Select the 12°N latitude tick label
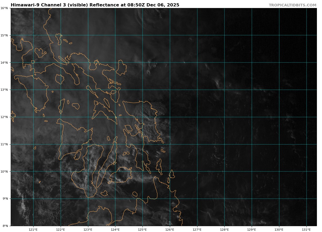This screenshot has width=322, height=232. (x=4, y=117)
